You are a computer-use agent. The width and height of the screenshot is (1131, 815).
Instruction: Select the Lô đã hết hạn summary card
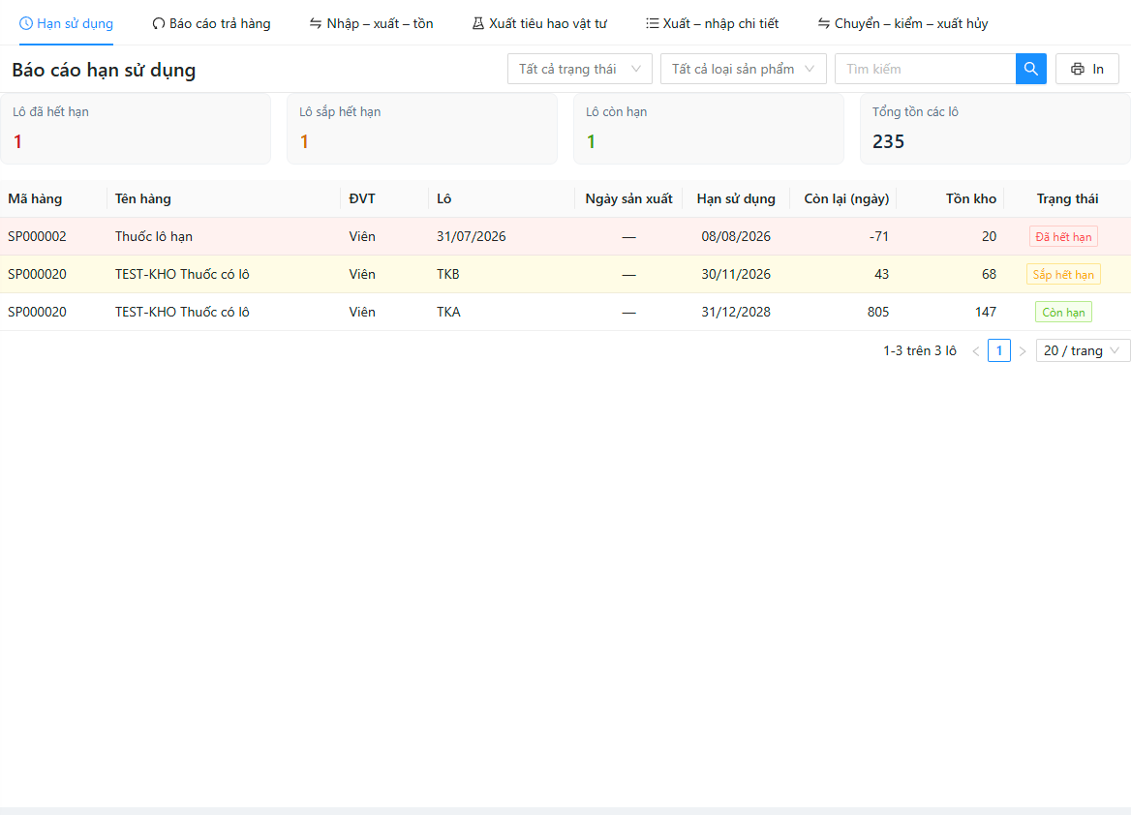(136, 129)
